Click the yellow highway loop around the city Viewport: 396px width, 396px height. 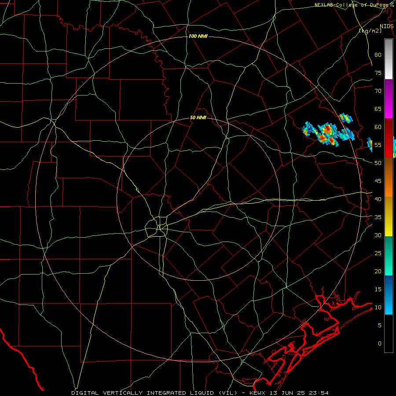(x=156, y=227)
